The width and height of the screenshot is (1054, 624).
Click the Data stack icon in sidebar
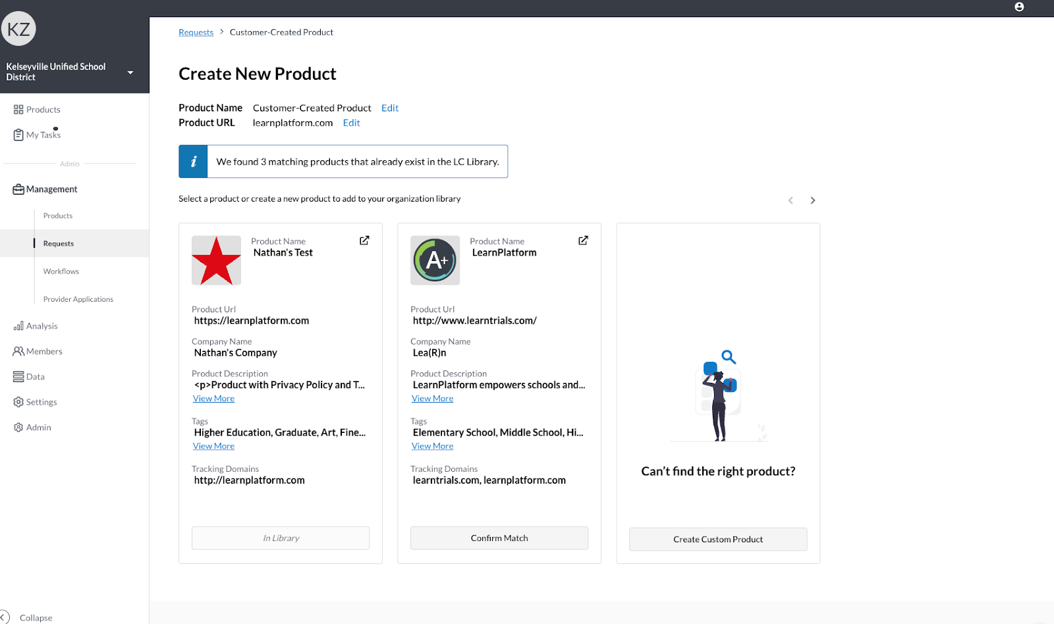(x=18, y=377)
